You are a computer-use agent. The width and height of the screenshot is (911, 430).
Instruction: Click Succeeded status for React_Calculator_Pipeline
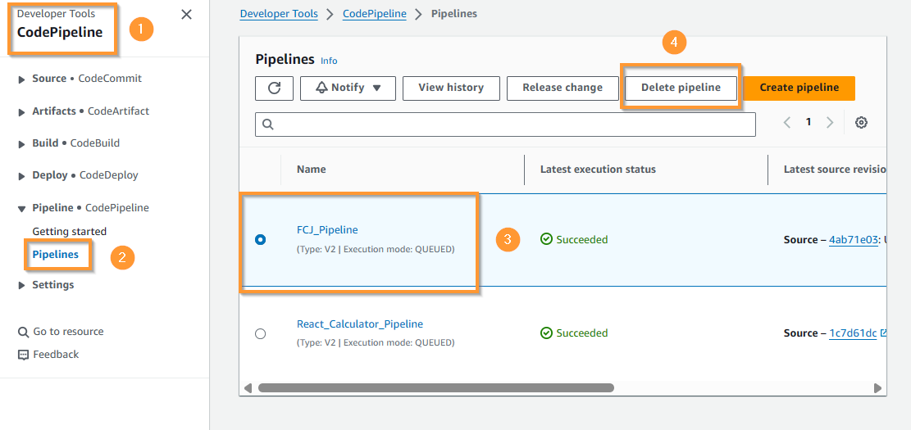[574, 333]
